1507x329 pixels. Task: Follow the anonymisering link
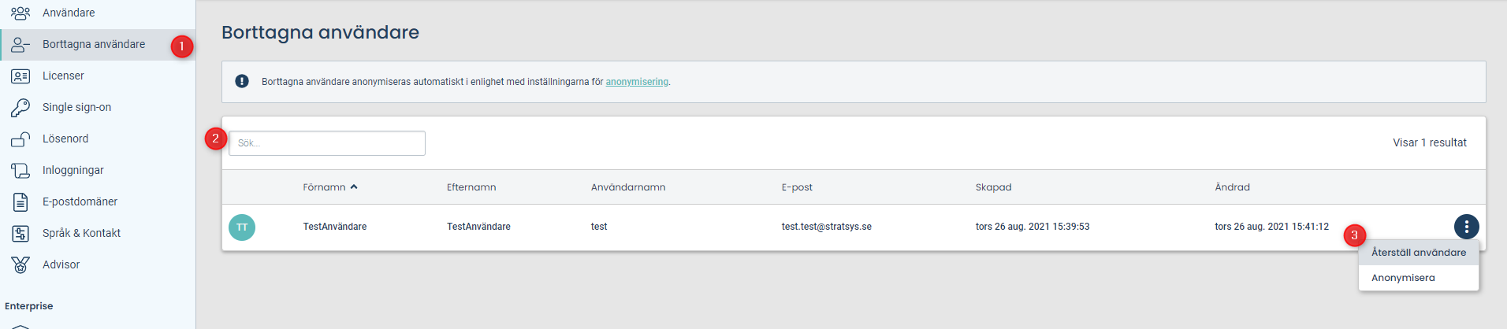click(x=637, y=82)
